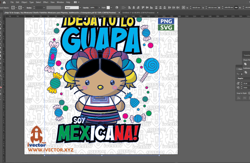
Task: Click the leading icon in Character panel
Action: (x=238, y=87)
